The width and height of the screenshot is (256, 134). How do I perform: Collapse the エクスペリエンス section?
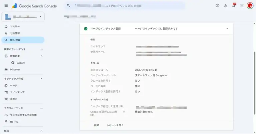(x=41, y=108)
